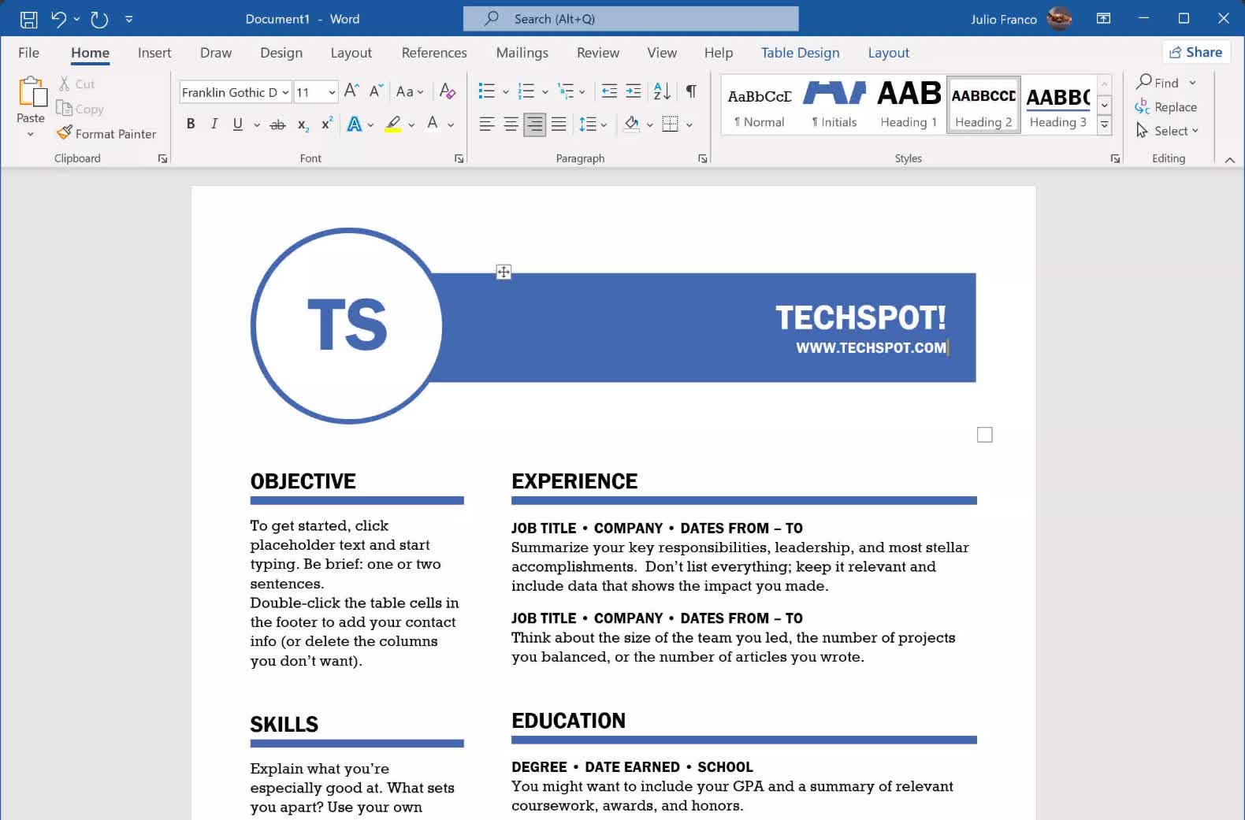Click the Redo icon

(99, 19)
